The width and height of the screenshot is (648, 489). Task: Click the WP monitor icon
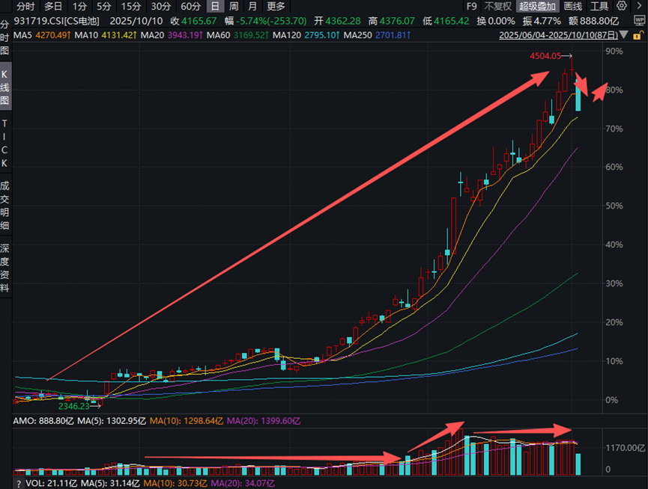click(x=639, y=21)
